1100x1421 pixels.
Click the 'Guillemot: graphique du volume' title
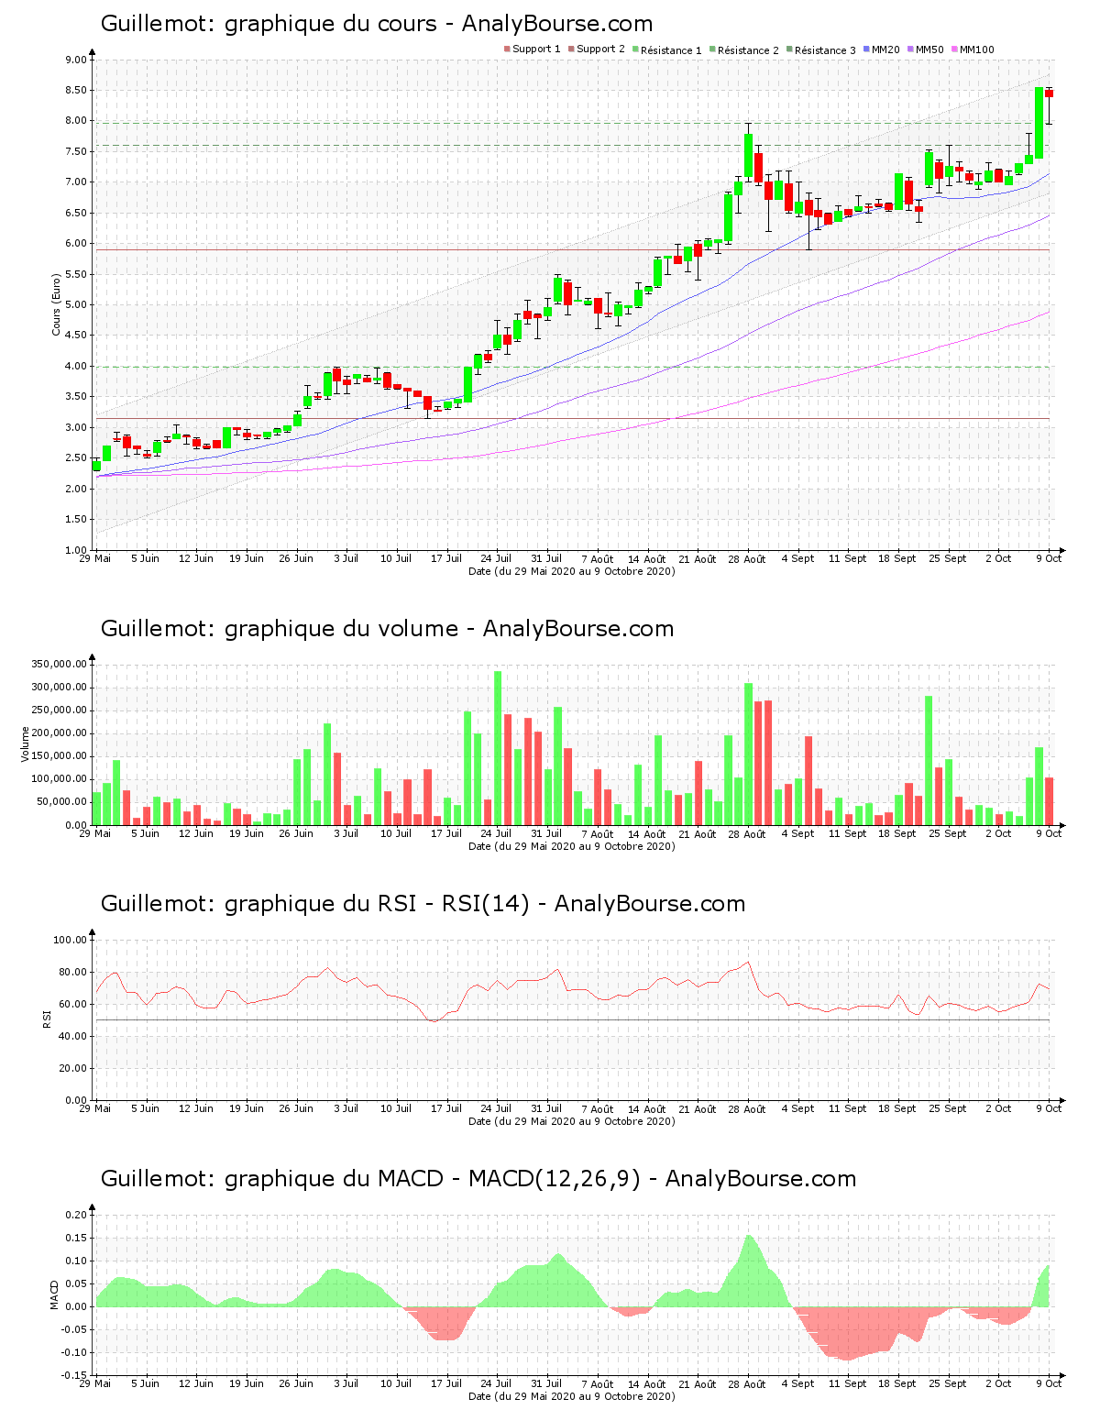(279, 629)
